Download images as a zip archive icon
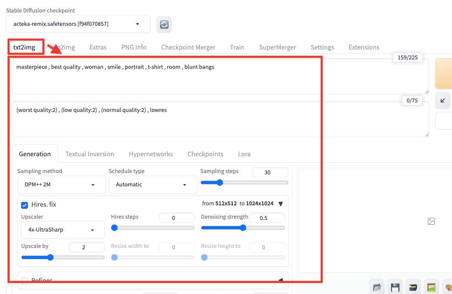Viewport: 452px width, 294px height. click(413, 287)
